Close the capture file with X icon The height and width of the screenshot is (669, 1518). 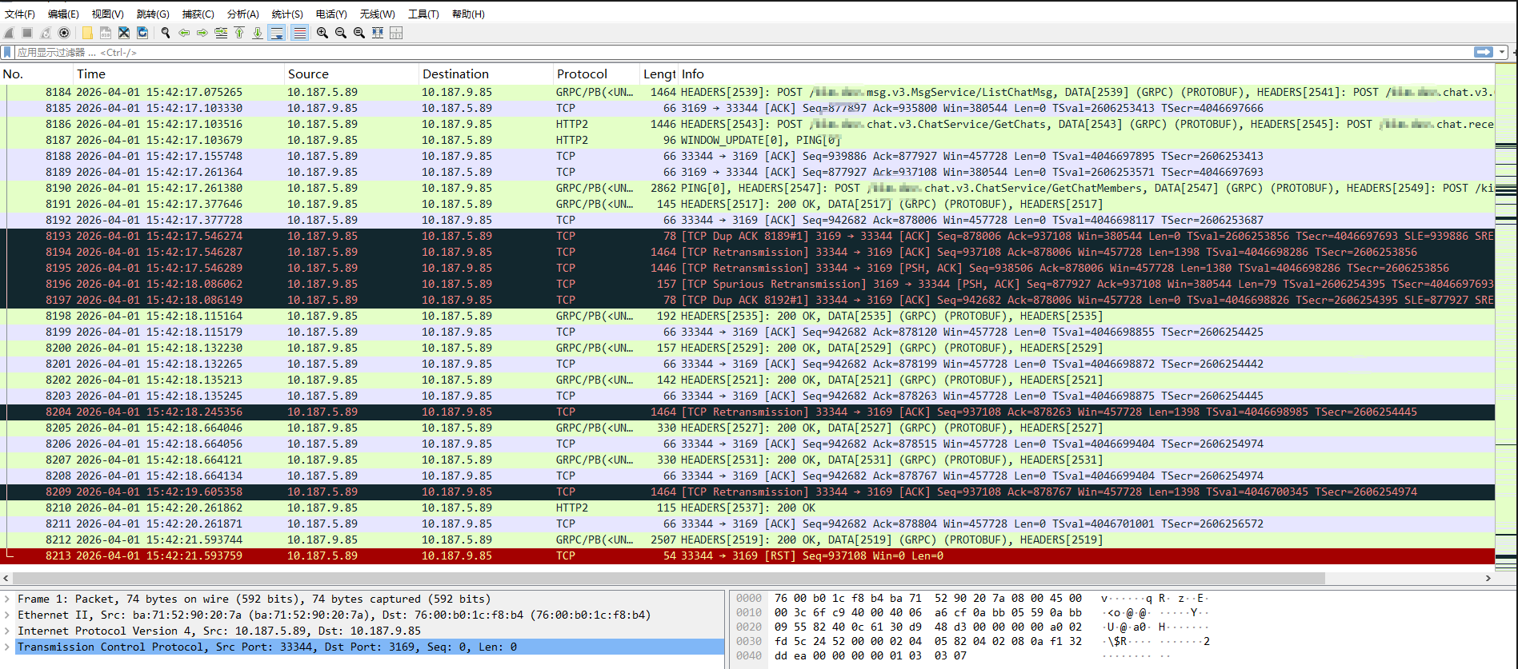[124, 33]
